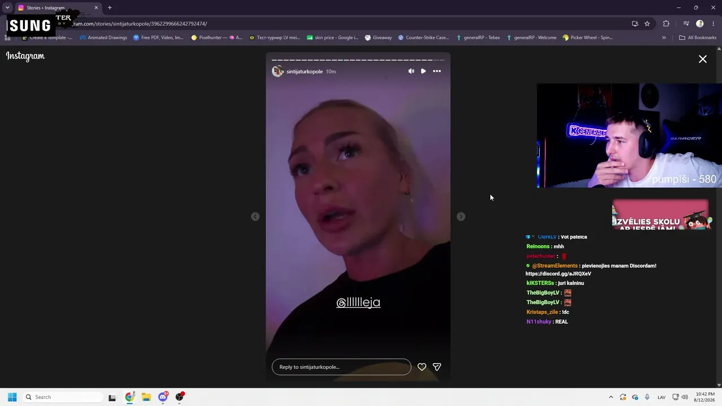Click the webcam overlay of the streamer
The width and height of the screenshot is (722, 406).
coord(629,136)
